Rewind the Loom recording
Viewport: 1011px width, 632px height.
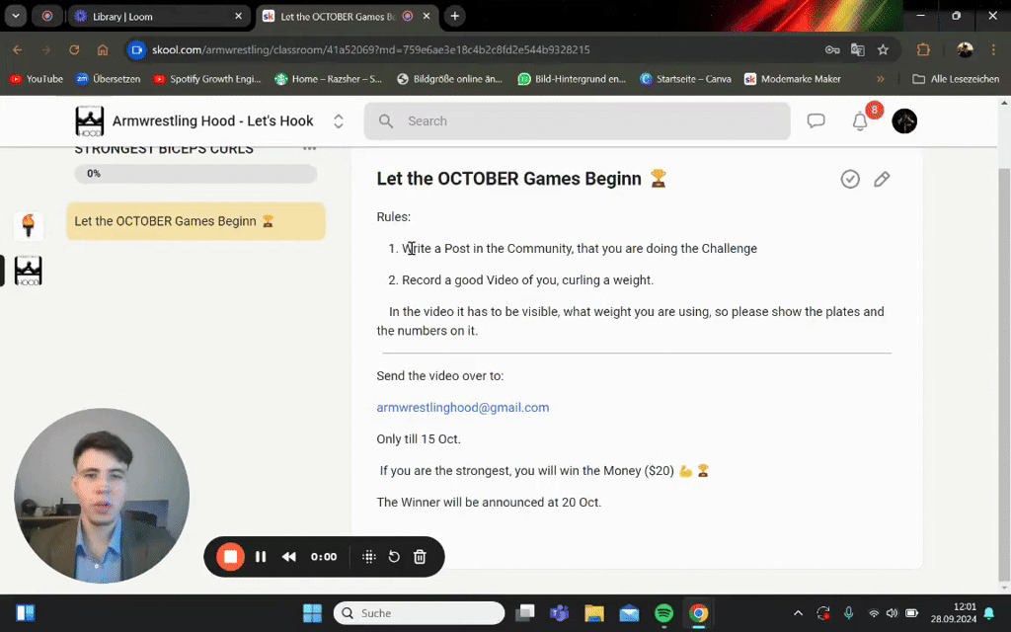click(289, 557)
